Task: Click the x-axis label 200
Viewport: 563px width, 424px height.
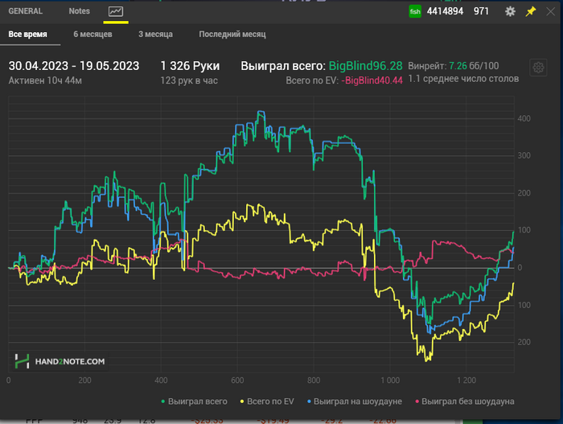Action: 84,381
